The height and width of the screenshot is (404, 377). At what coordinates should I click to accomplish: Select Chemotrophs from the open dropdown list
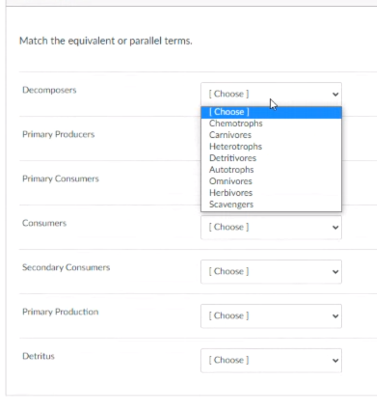[x=236, y=123]
